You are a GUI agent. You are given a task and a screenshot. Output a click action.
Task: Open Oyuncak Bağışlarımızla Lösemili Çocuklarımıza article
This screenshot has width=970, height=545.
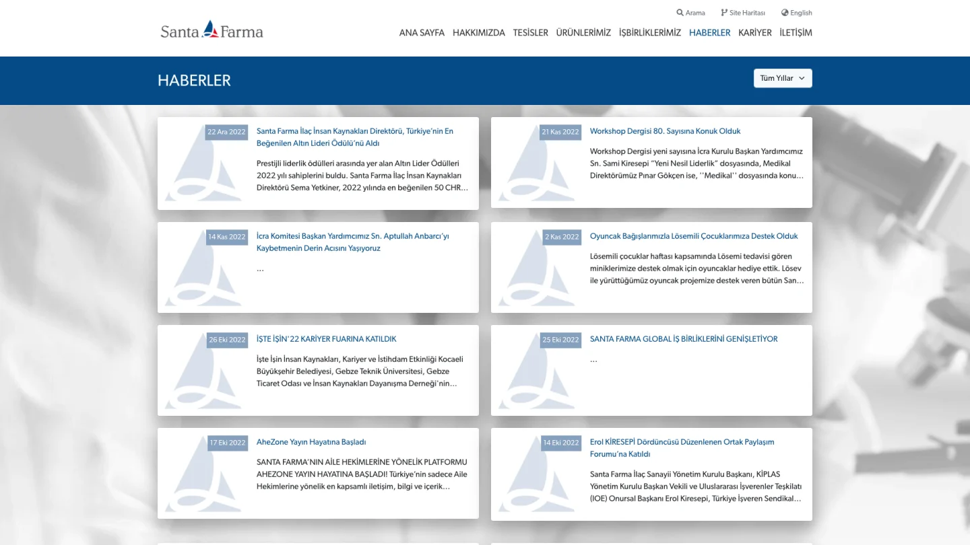pos(694,236)
